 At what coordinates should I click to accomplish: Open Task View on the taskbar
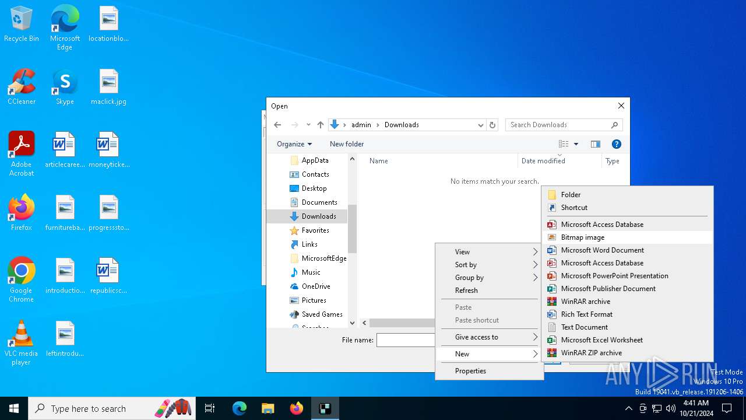[x=210, y=408]
